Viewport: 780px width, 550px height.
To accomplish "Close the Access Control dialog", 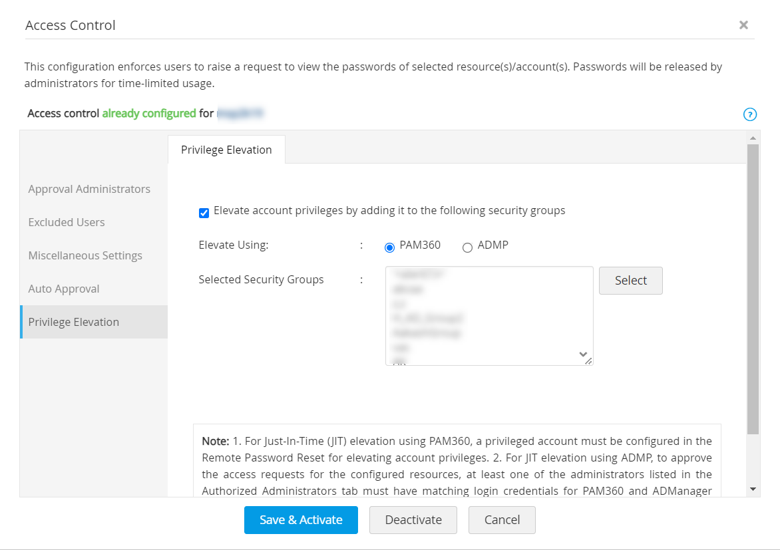I will click(743, 25).
